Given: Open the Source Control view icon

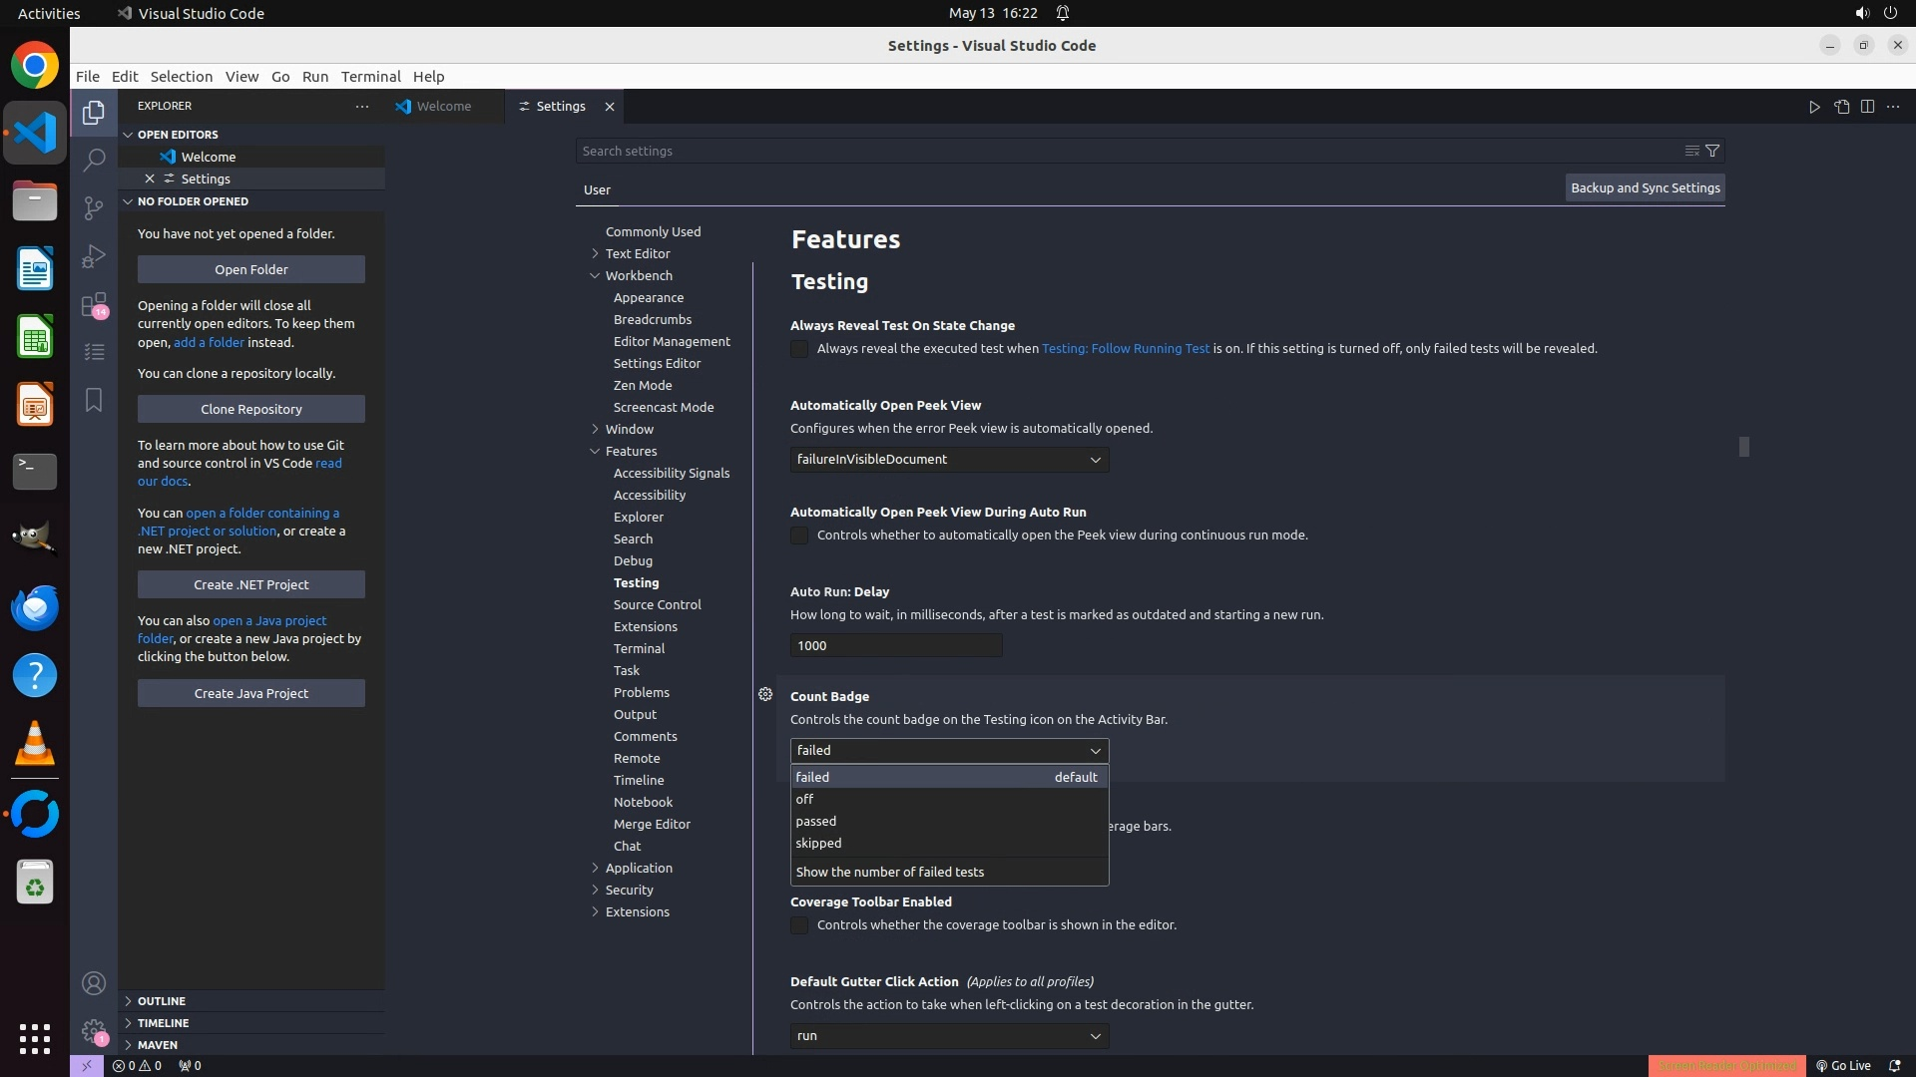Looking at the screenshot, I should 94,207.
